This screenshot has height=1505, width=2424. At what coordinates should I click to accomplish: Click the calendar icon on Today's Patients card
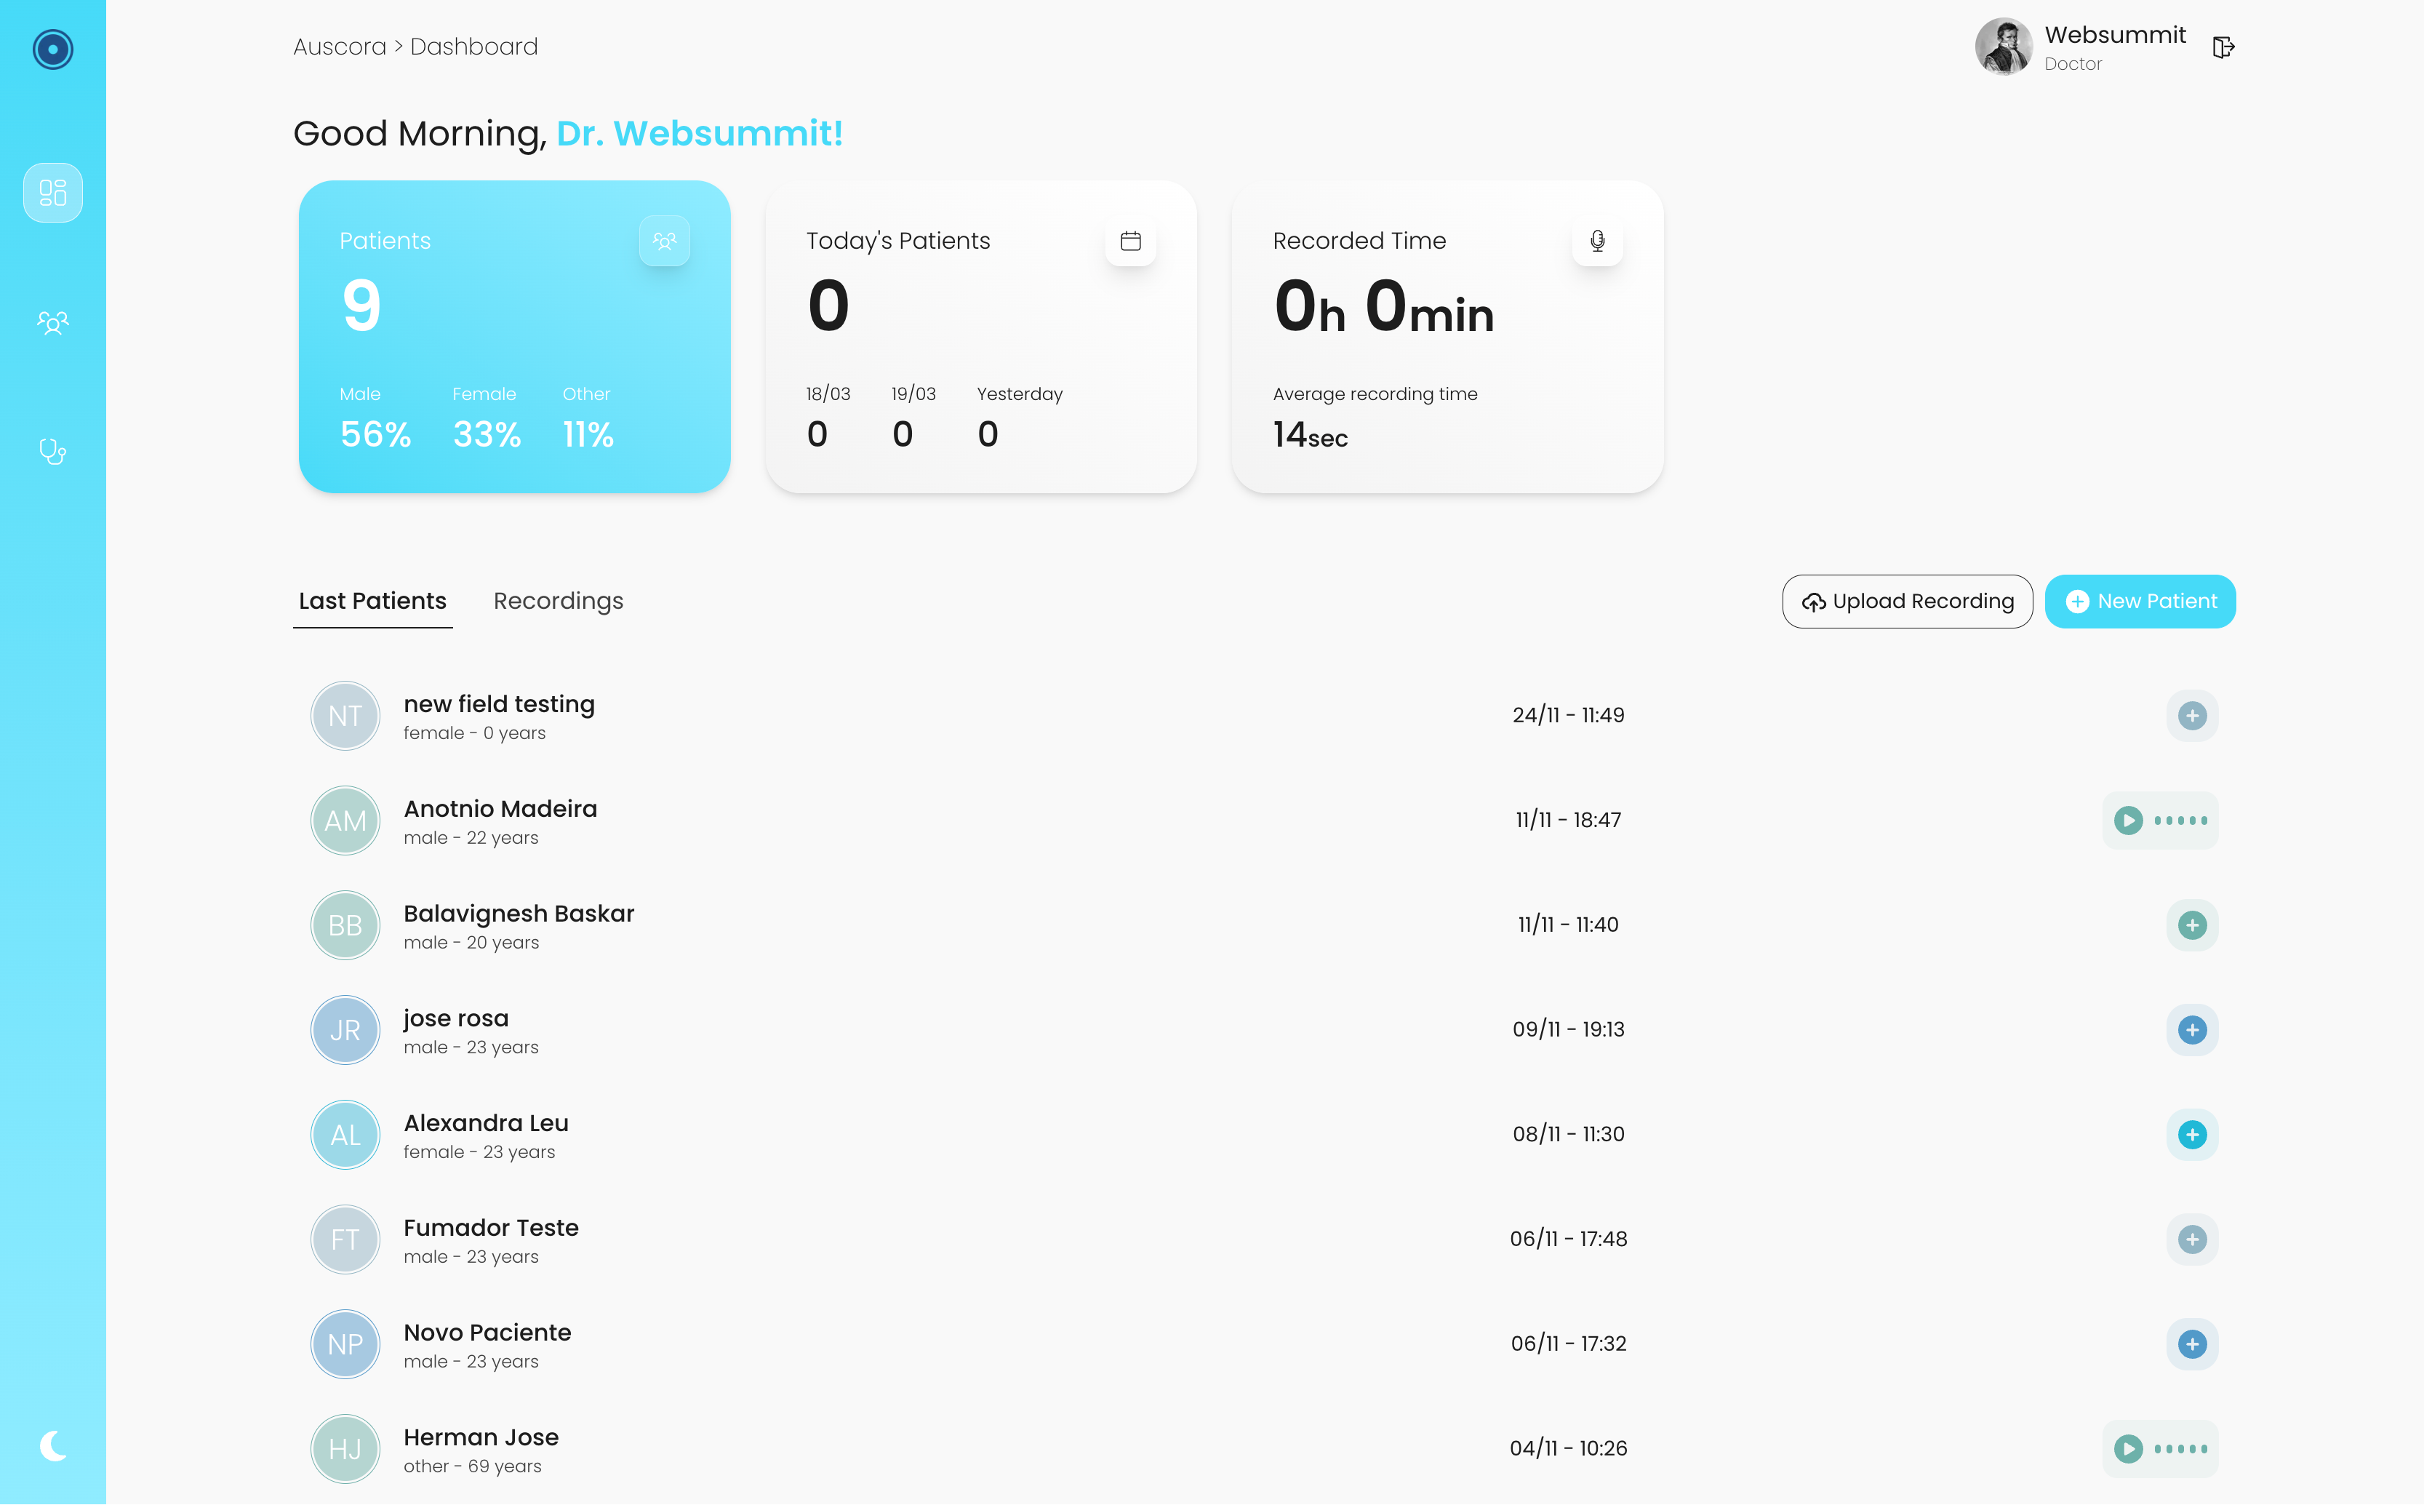coord(1130,241)
